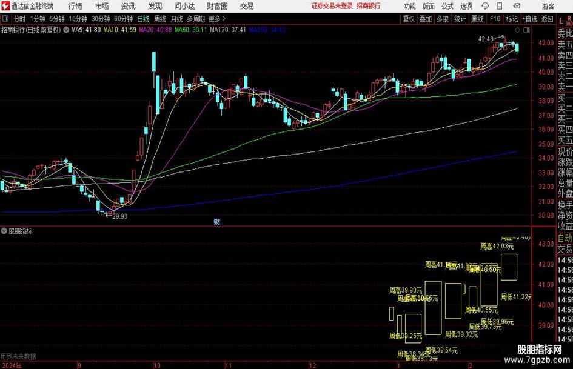
Task: Switch to the 1分钟 period
Action: 38,19
